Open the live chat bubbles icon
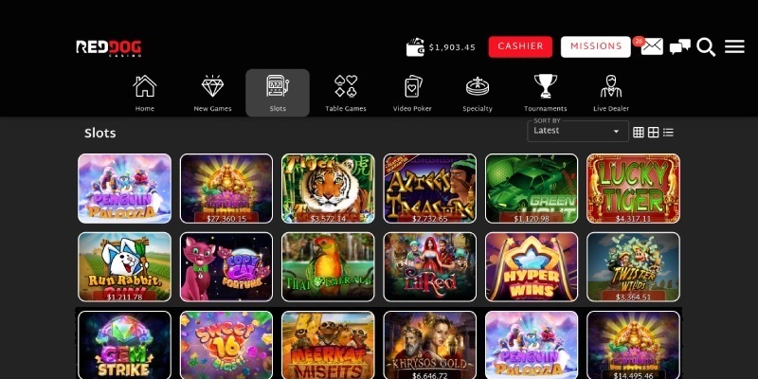This screenshot has width=758, height=379. click(679, 47)
